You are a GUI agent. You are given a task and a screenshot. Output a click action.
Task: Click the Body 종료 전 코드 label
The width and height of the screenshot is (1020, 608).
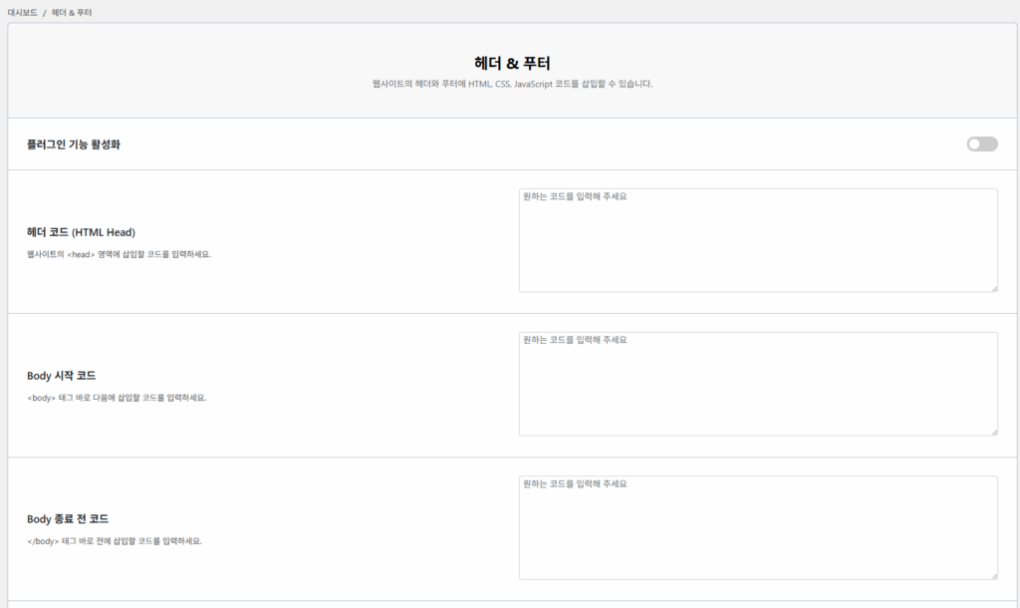pos(68,519)
